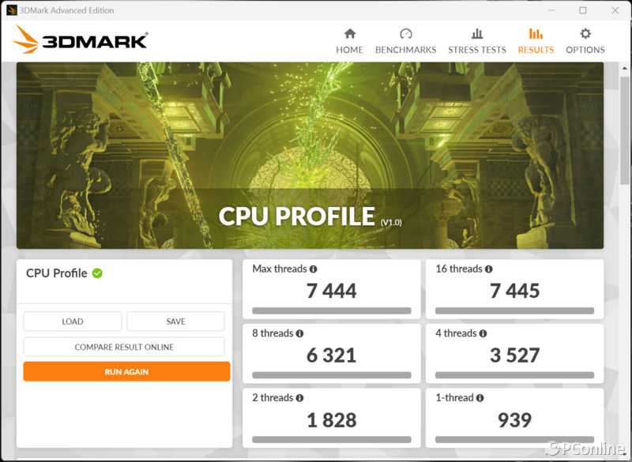
Task: Click the 1-thread score 939
Action: click(515, 420)
